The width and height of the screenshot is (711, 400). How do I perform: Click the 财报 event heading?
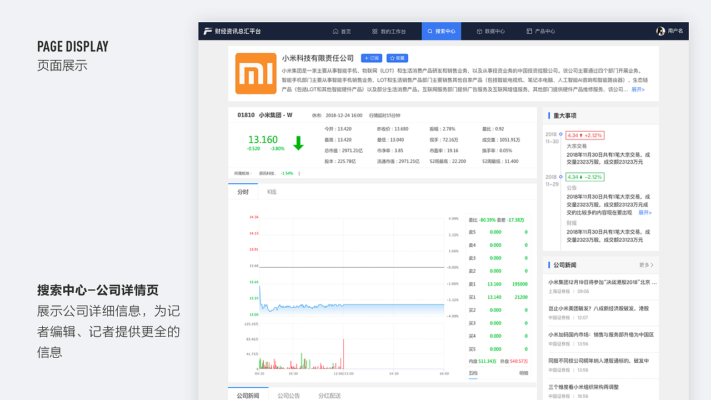[x=572, y=223]
